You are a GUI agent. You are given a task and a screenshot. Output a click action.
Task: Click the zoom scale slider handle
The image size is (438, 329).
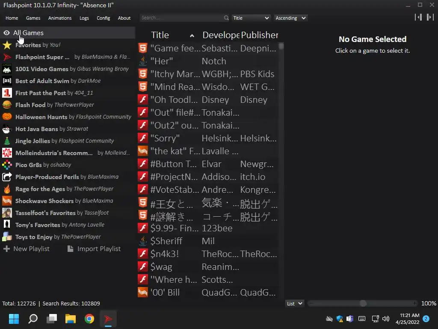(x=363, y=303)
